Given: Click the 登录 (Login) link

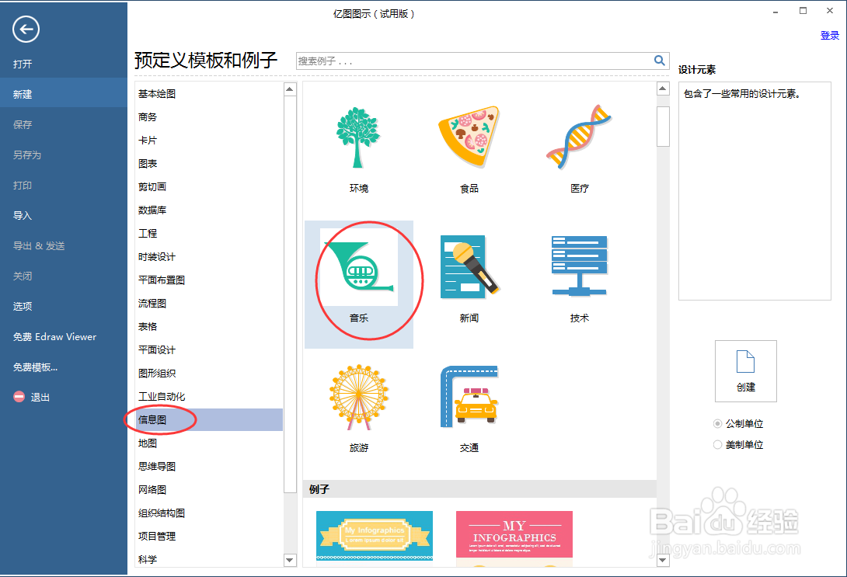Looking at the screenshot, I should (830, 35).
